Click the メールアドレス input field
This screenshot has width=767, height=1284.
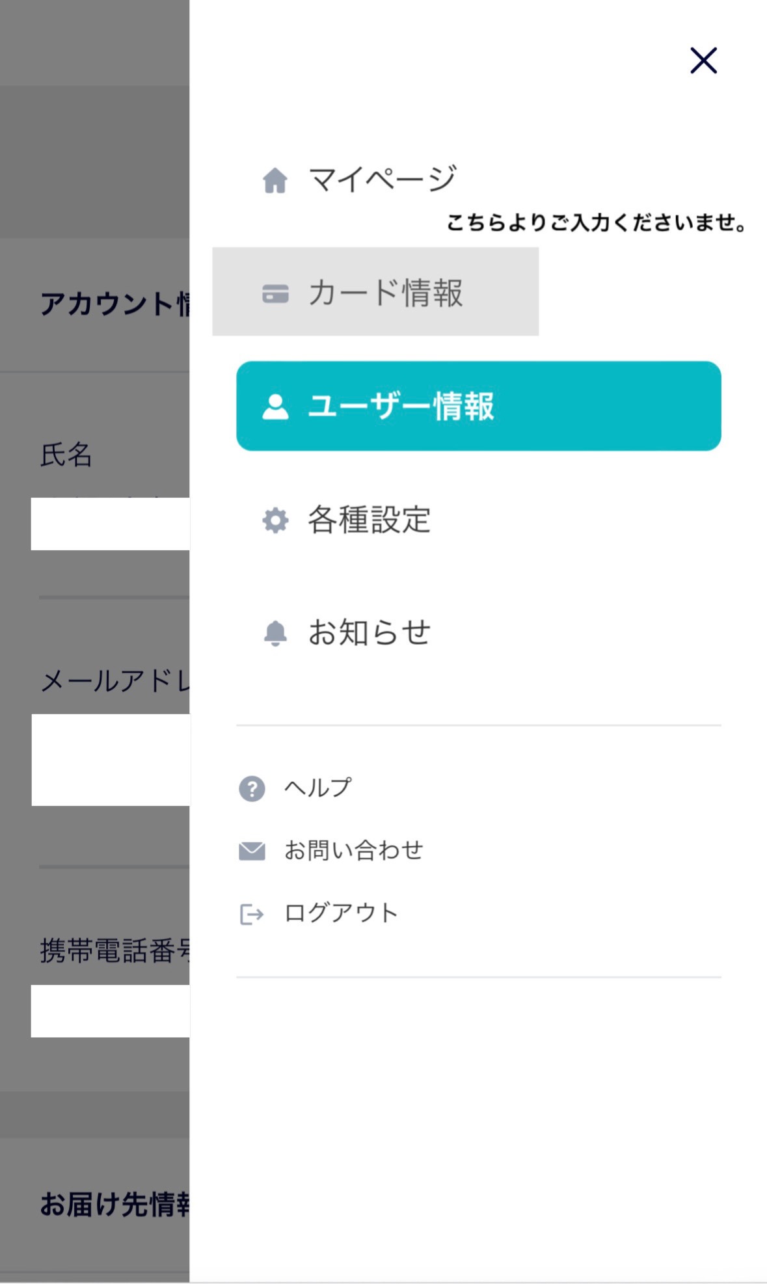point(111,760)
